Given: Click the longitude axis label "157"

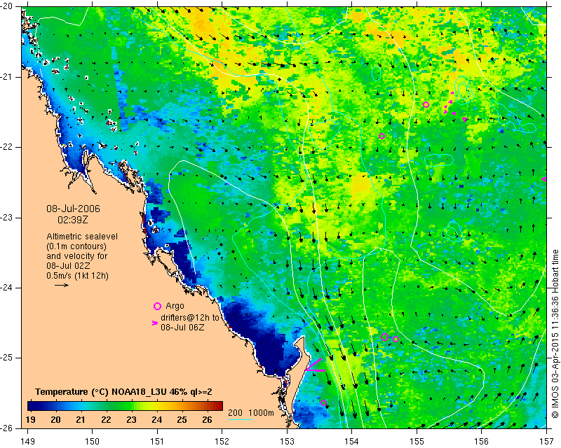Looking at the screenshot, I should 547,442.
